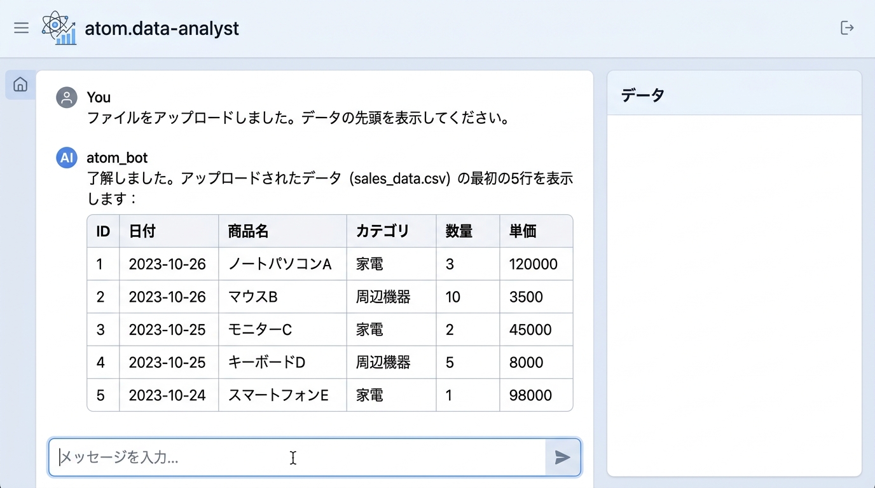Click the atom.data-analyst title text
Viewport: 875px width, 488px height.
[x=162, y=29]
